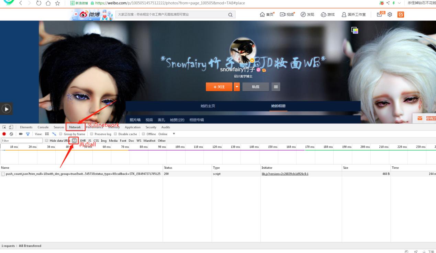Open the network filter funnel icon
Screen dimensions: 436x253
(27, 134)
